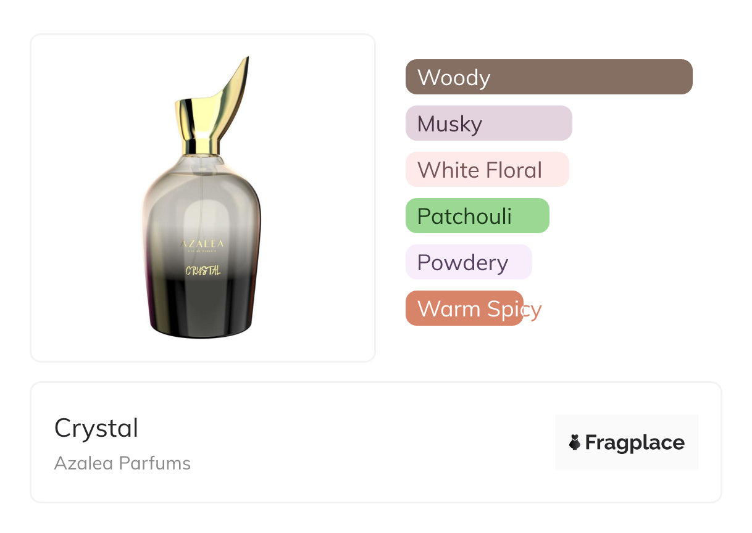Screen dimensions: 752x533
Task: Select the Musky accord bar
Action: tap(488, 123)
